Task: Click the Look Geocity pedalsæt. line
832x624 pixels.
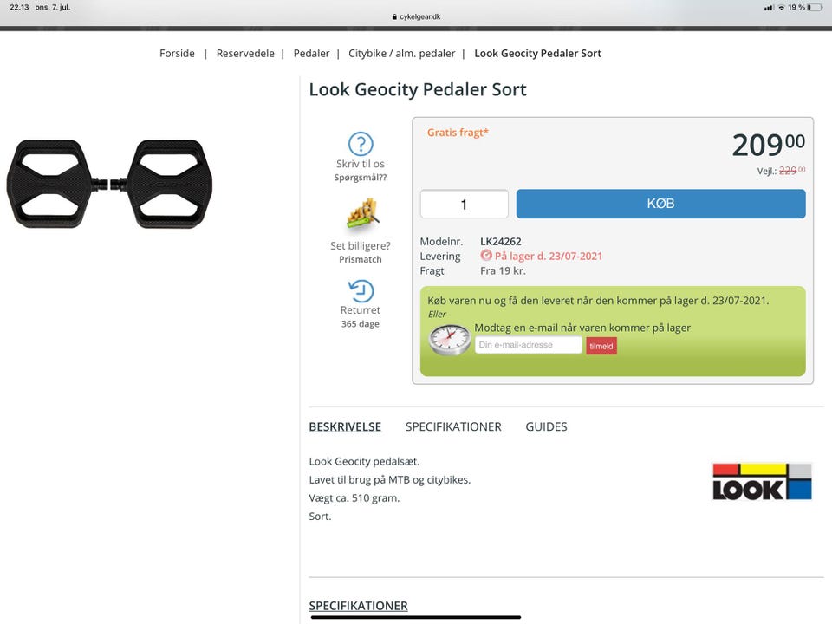Action: click(364, 462)
